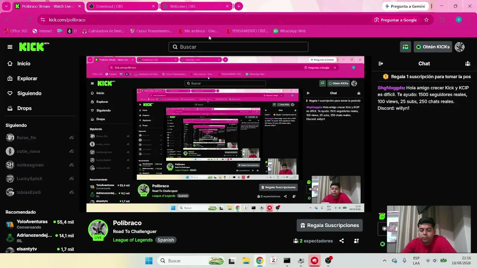477x268 pixels.
Task: Open cutie_nova followed channel
Action: 40,151
